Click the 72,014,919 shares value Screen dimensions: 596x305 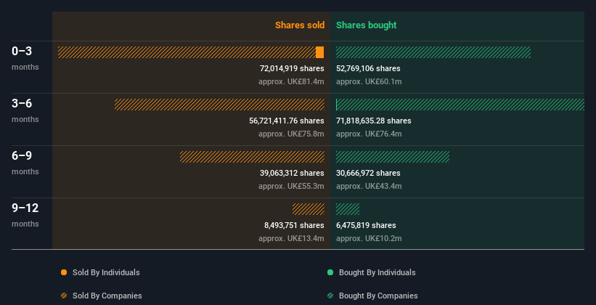[x=292, y=68]
